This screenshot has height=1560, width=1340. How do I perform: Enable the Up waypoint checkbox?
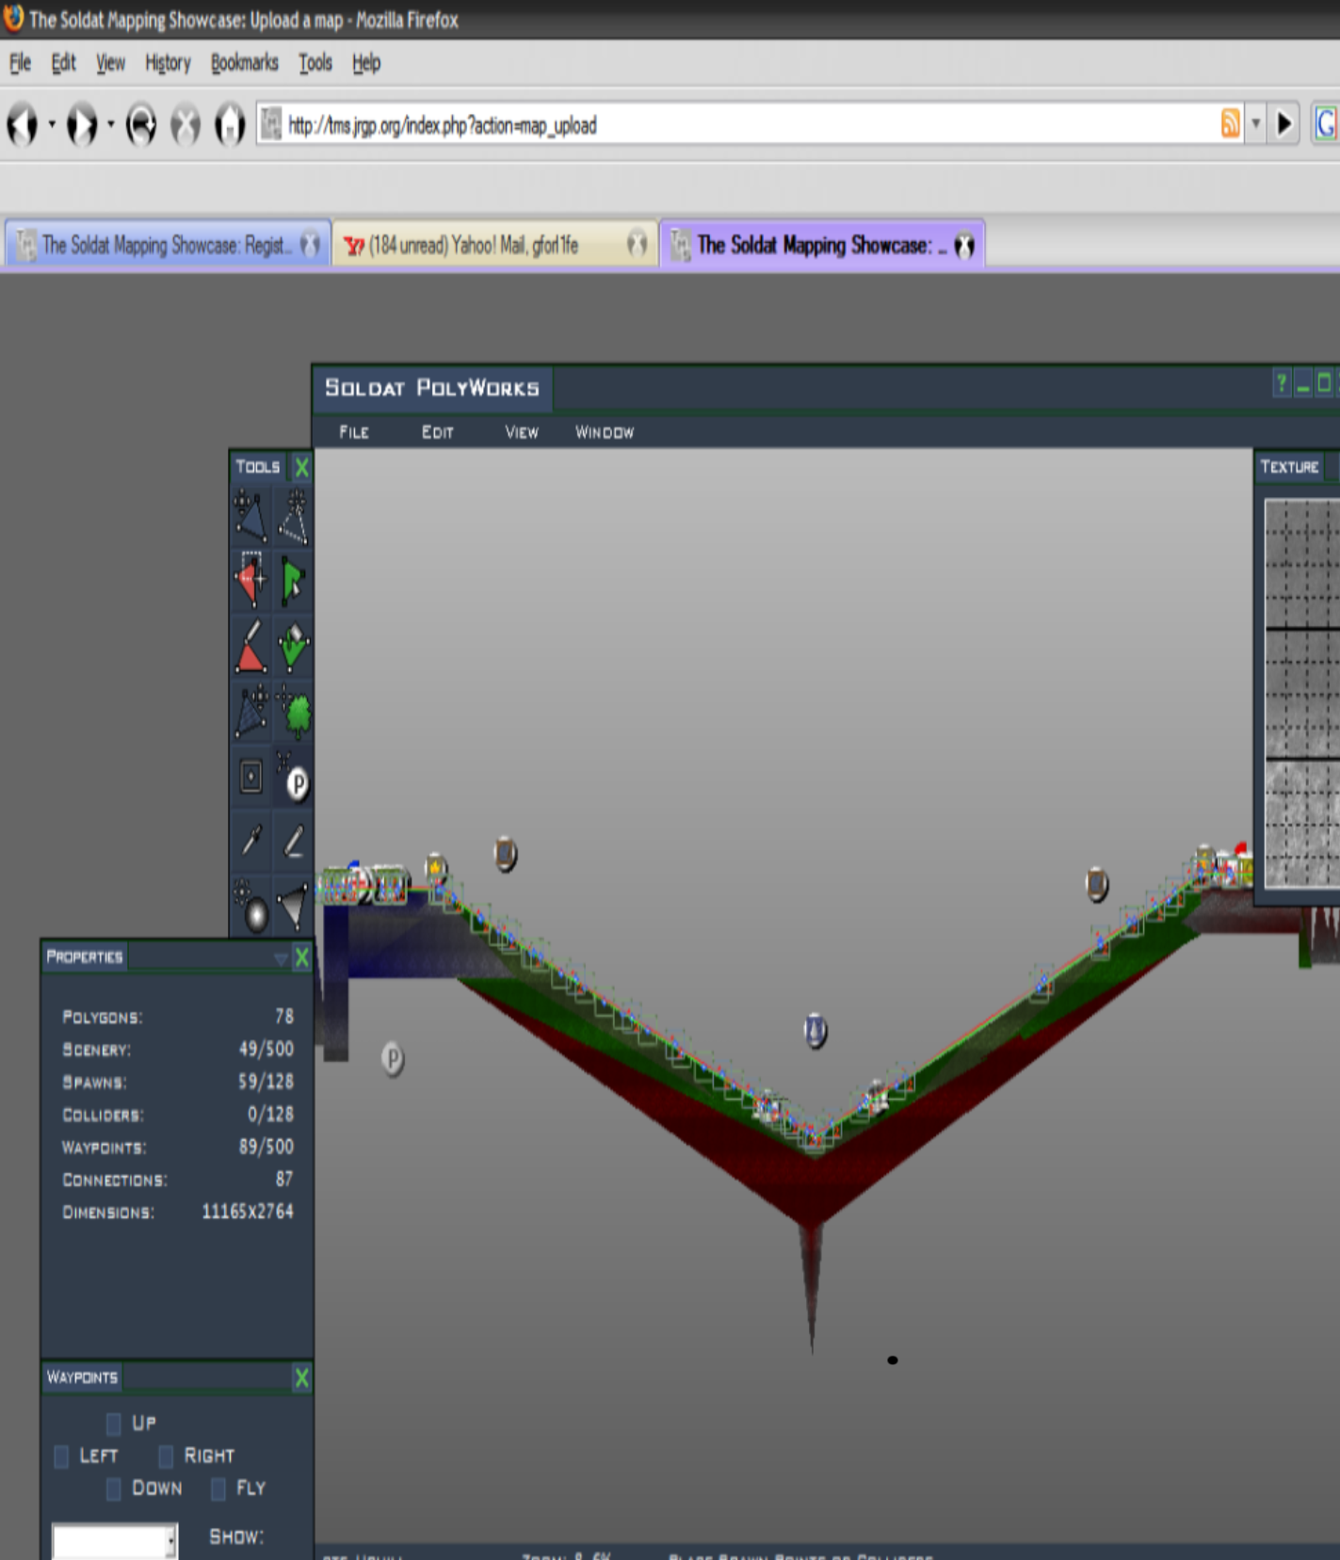114,1423
